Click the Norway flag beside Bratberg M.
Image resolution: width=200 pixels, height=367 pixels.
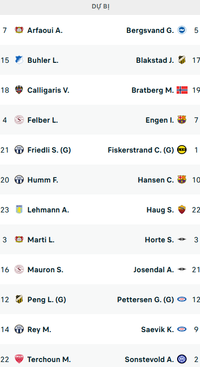pos(182,90)
